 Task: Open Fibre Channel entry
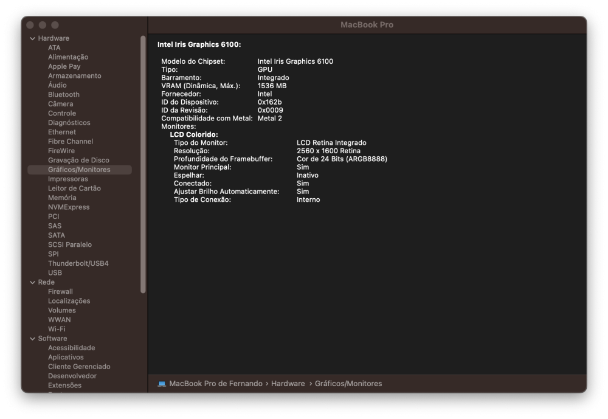point(71,141)
